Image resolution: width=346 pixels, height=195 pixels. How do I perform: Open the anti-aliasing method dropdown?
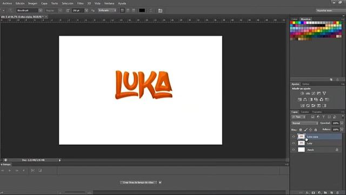tap(107, 10)
